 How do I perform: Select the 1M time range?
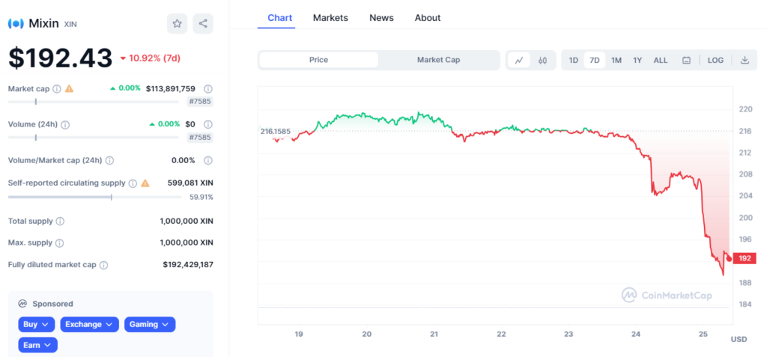tap(616, 61)
